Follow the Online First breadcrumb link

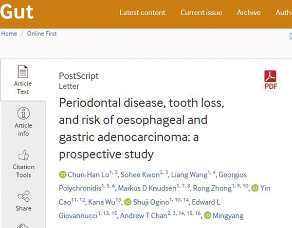pos(42,34)
